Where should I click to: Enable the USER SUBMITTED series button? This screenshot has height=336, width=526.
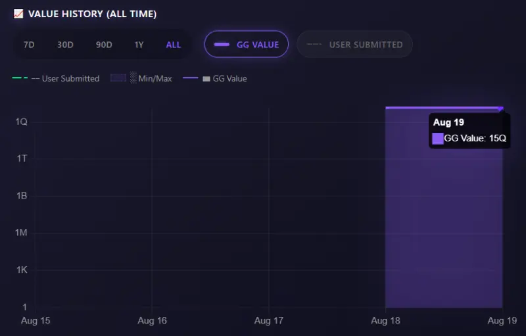click(x=354, y=44)
